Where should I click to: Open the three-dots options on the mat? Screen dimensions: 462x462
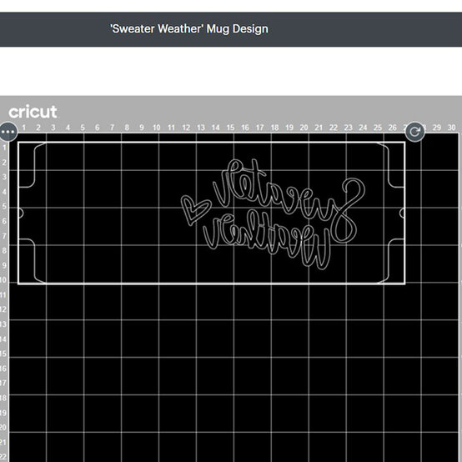click(x=8, y=132)
